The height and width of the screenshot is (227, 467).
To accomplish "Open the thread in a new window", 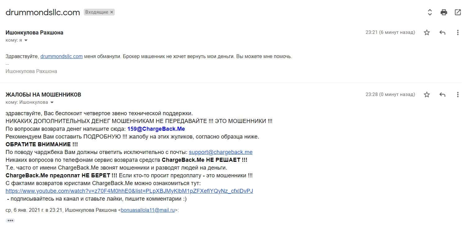I will point(458,12).
